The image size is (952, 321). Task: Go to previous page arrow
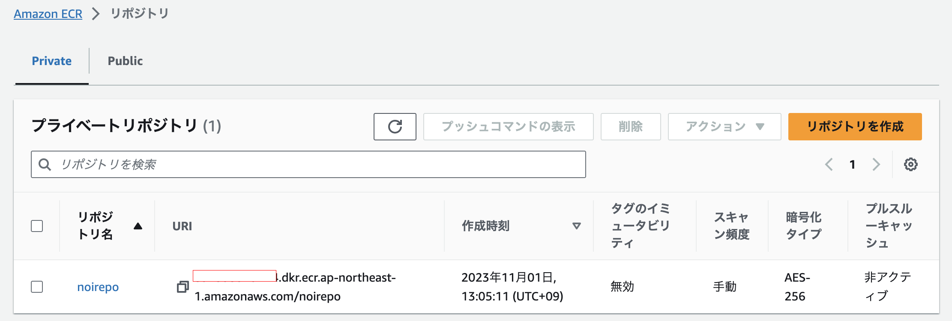(x=829, y=164)
